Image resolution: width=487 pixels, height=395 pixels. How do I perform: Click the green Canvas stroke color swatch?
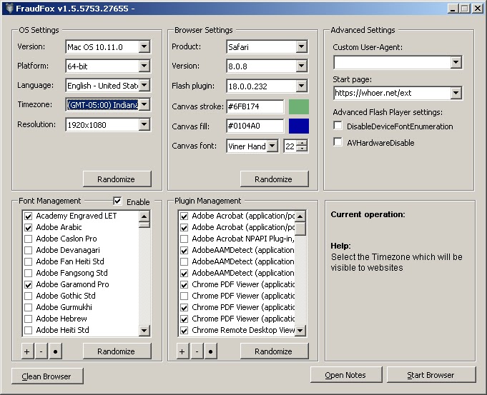[299, 106]
